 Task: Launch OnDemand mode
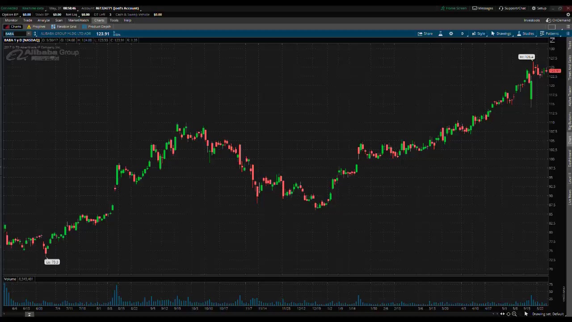[558, 20]
